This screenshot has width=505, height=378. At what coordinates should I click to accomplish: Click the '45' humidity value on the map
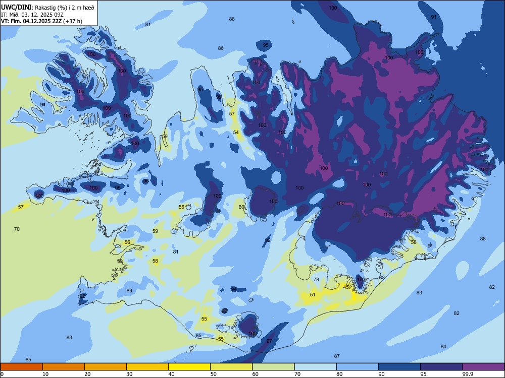(346, 287)
